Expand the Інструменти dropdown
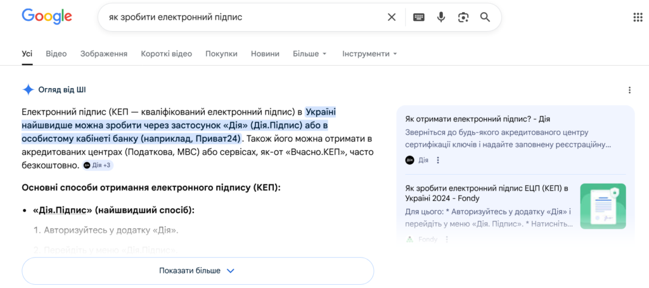 pos(369,54)
